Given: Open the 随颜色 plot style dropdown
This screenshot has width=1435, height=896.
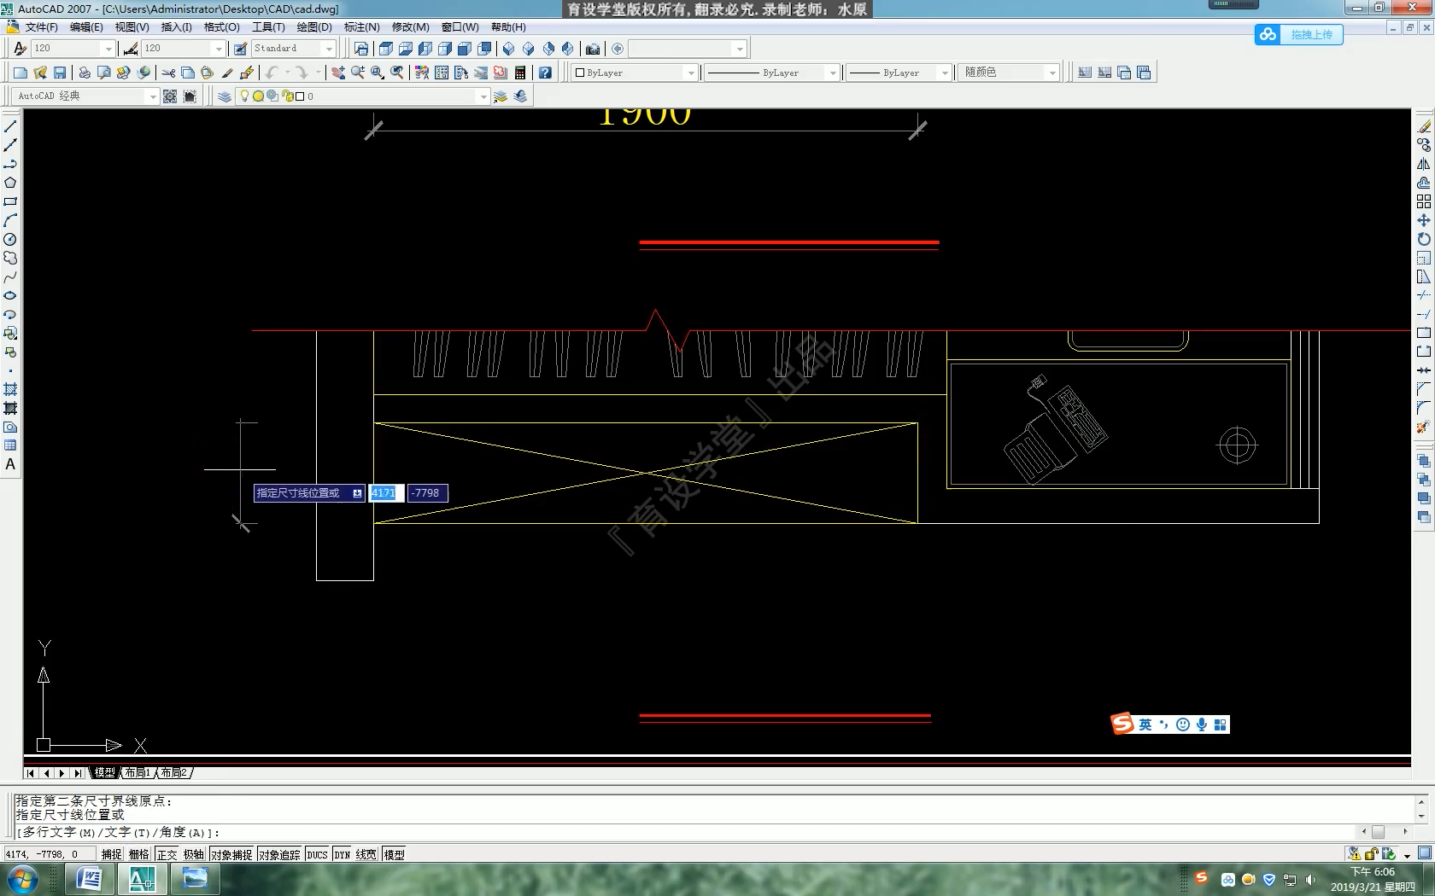Looking at the screenshot, I should click(1052, 73).
